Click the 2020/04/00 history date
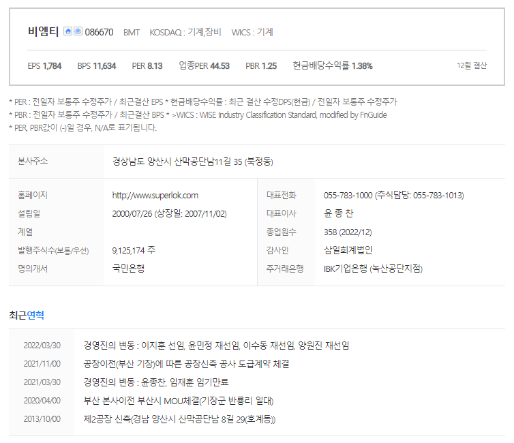 pos(42,401)
